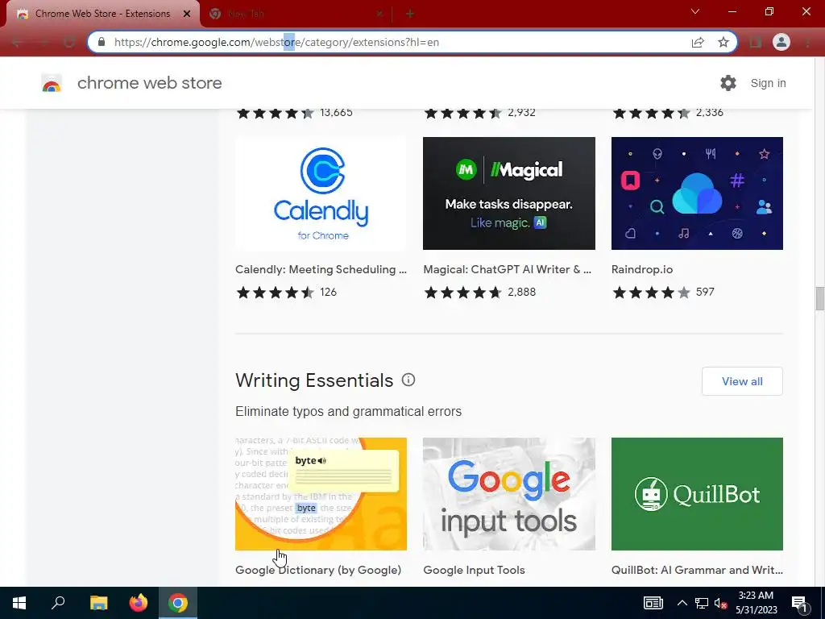Click the Sign in link
The height and width of the screenshot is (619, 825).
pos(768,83)
